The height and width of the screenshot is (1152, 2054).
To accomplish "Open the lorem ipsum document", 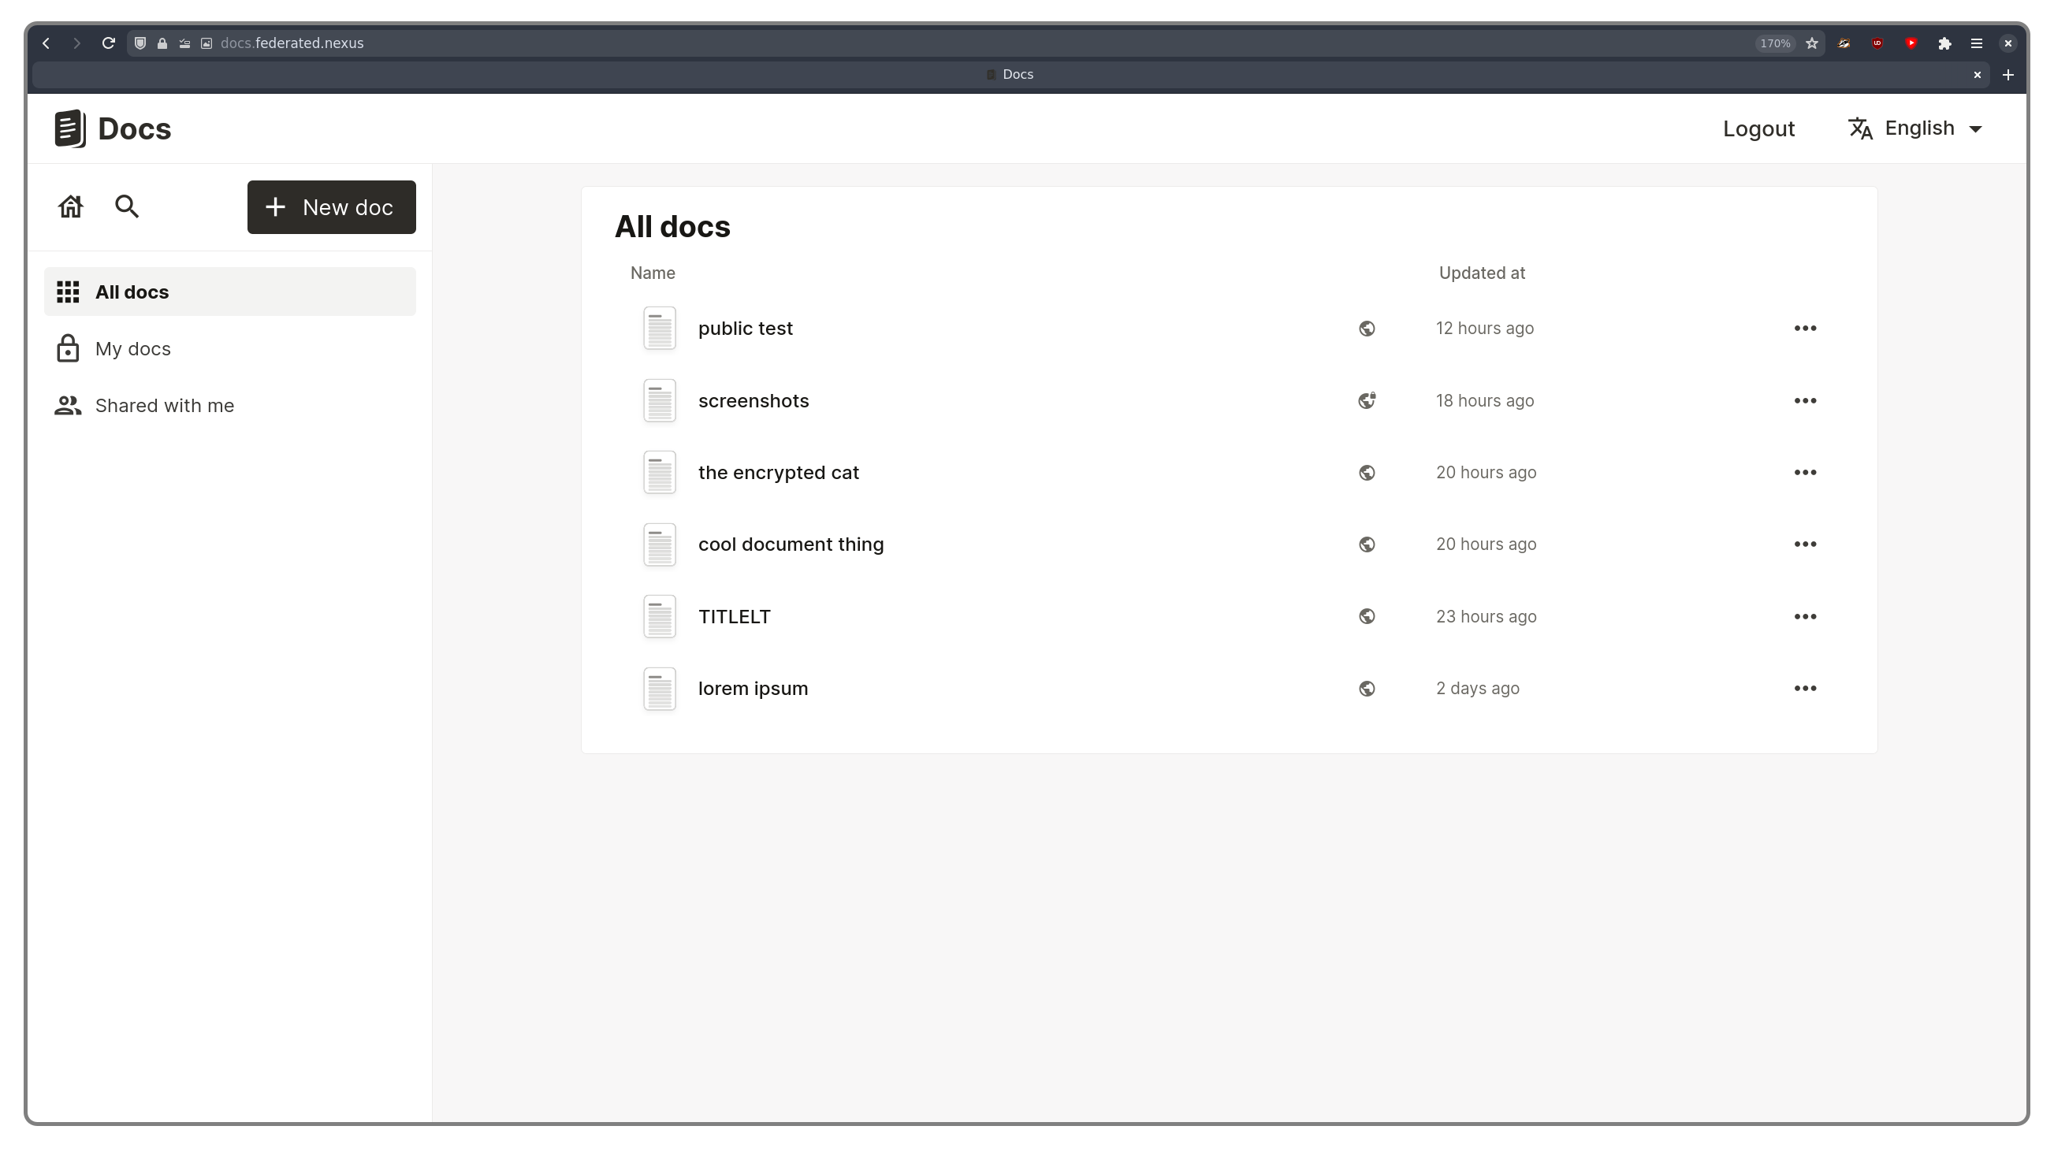I will click(x=753, y=689).
